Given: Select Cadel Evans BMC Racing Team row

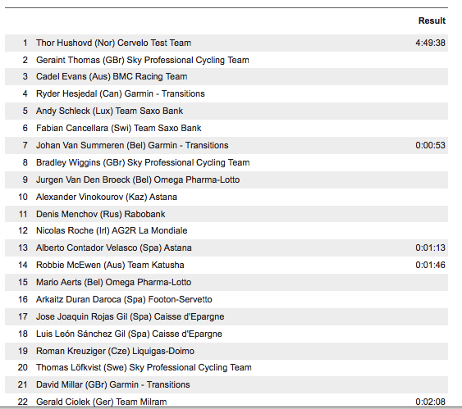Looking at the screenshot, I should (x=226, y=76).
